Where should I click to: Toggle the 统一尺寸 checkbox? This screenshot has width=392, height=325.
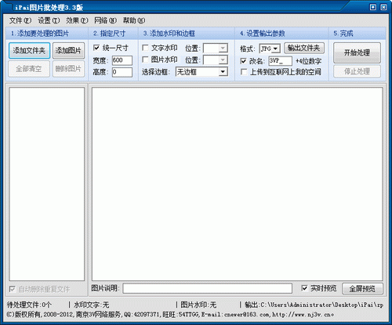[x=96, y=48]
